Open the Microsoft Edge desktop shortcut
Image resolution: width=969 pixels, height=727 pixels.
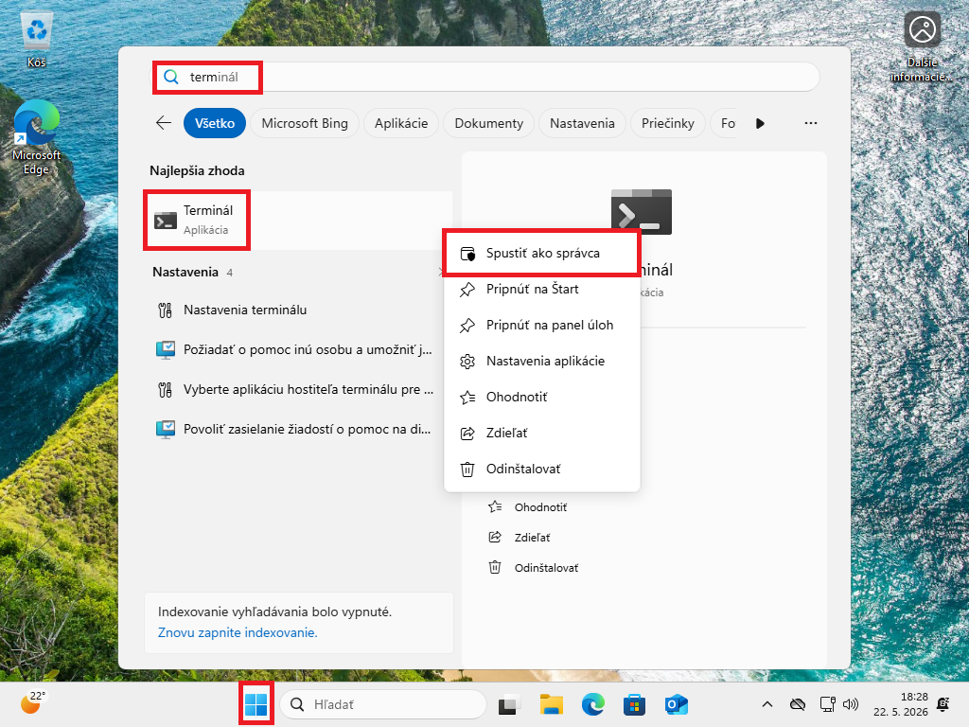(37, 137)
